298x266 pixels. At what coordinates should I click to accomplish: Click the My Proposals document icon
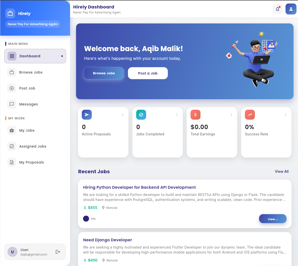pyautogui.click(x=12, y=162)
